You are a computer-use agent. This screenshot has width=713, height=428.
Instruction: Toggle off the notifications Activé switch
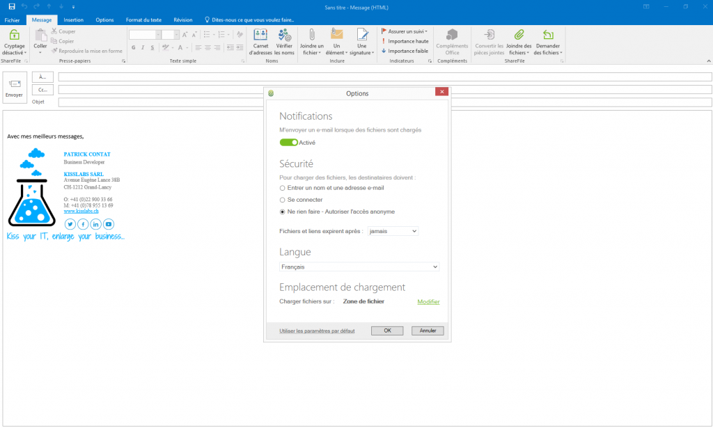click(288, 142)
